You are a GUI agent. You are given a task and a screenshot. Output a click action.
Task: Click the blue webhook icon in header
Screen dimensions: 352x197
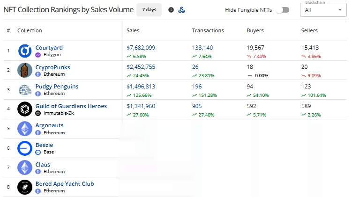(x=181, y=10)
